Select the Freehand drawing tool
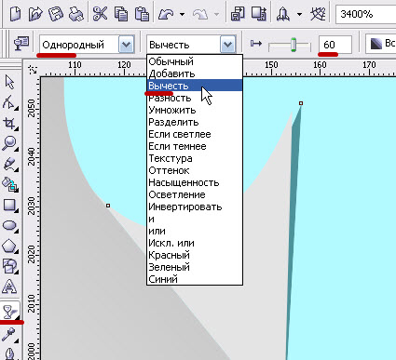The width and height of the screenshot is (396, 360). tap(10, 164)
